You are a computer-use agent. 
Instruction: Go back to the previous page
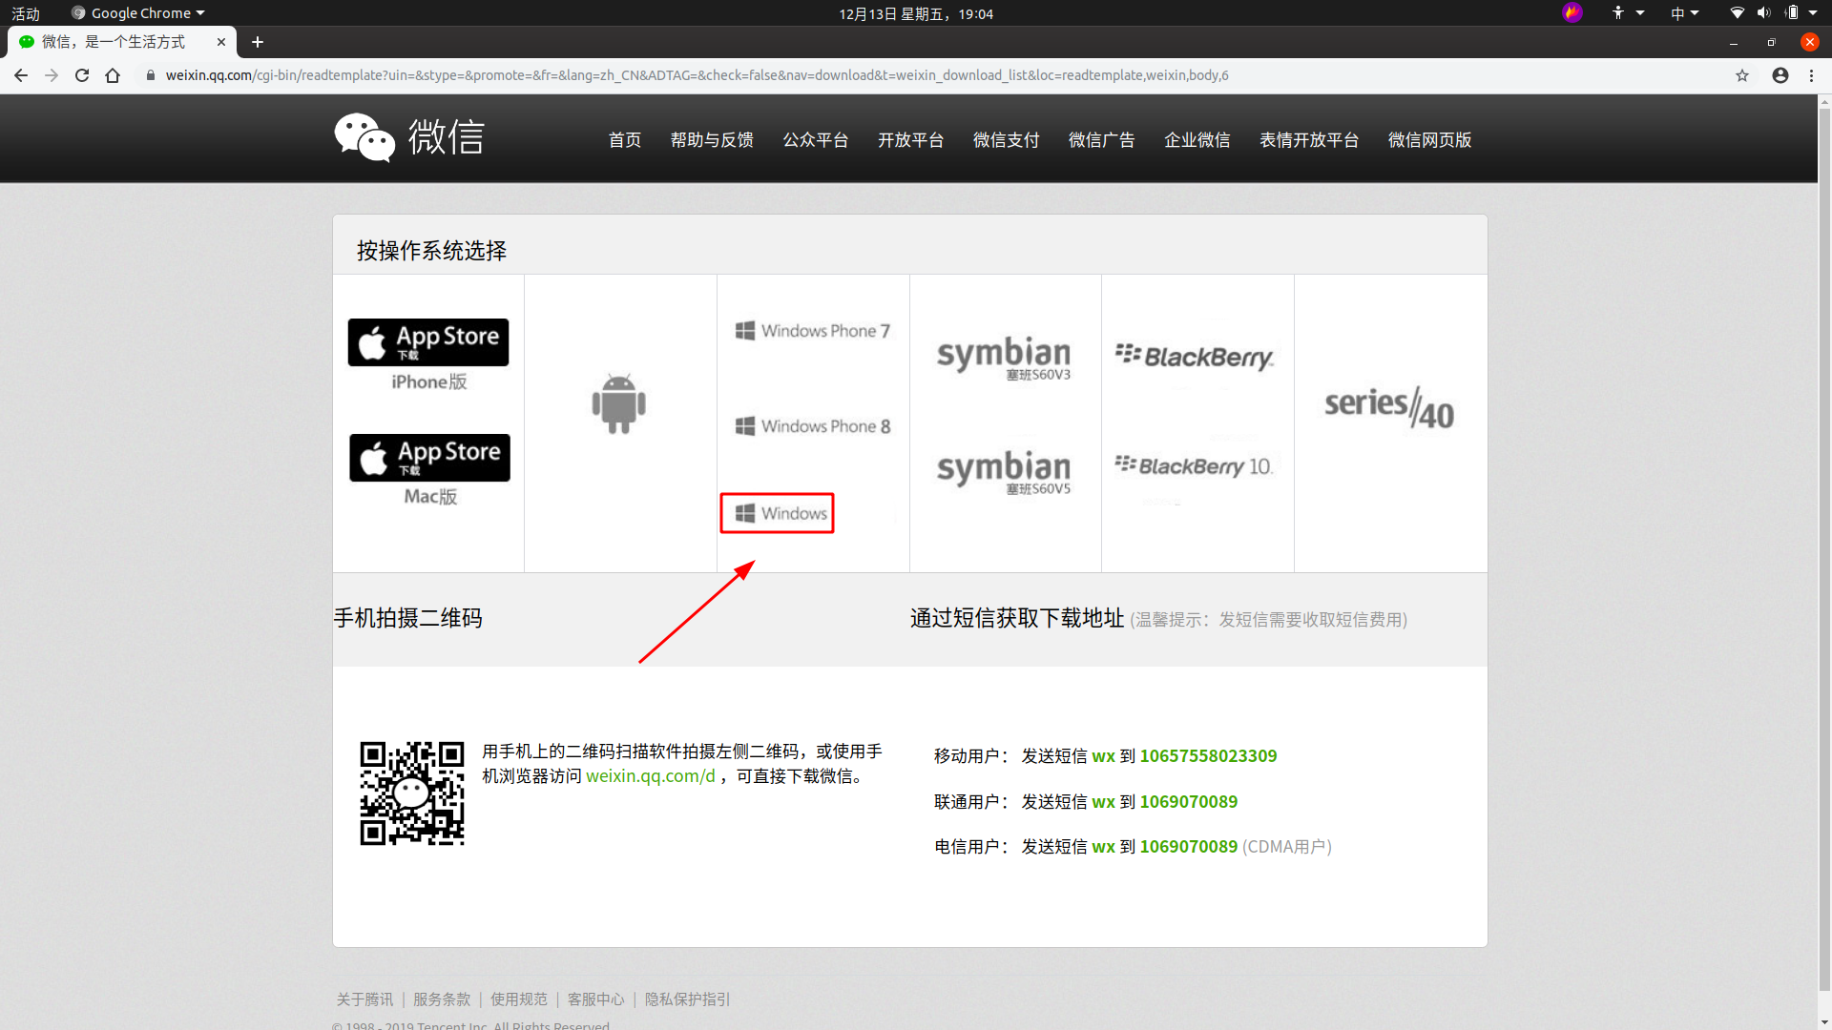coord(21,75)
